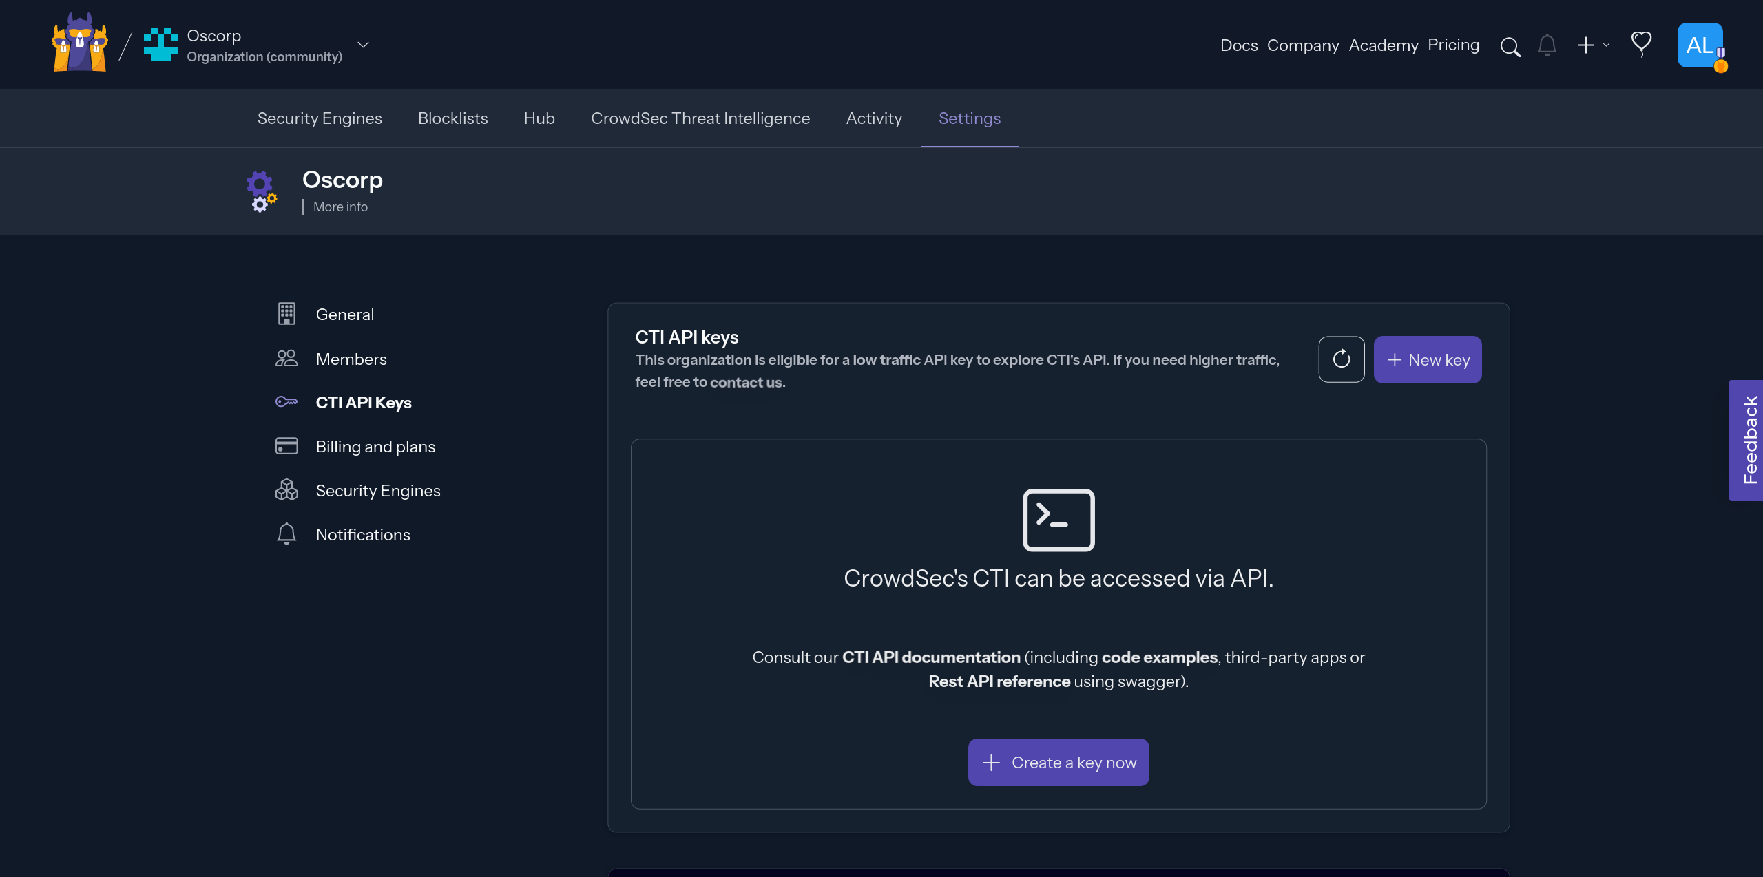Open the More info link under Oscorp
The image size is (1763, 877).
[x=340, y=207]
